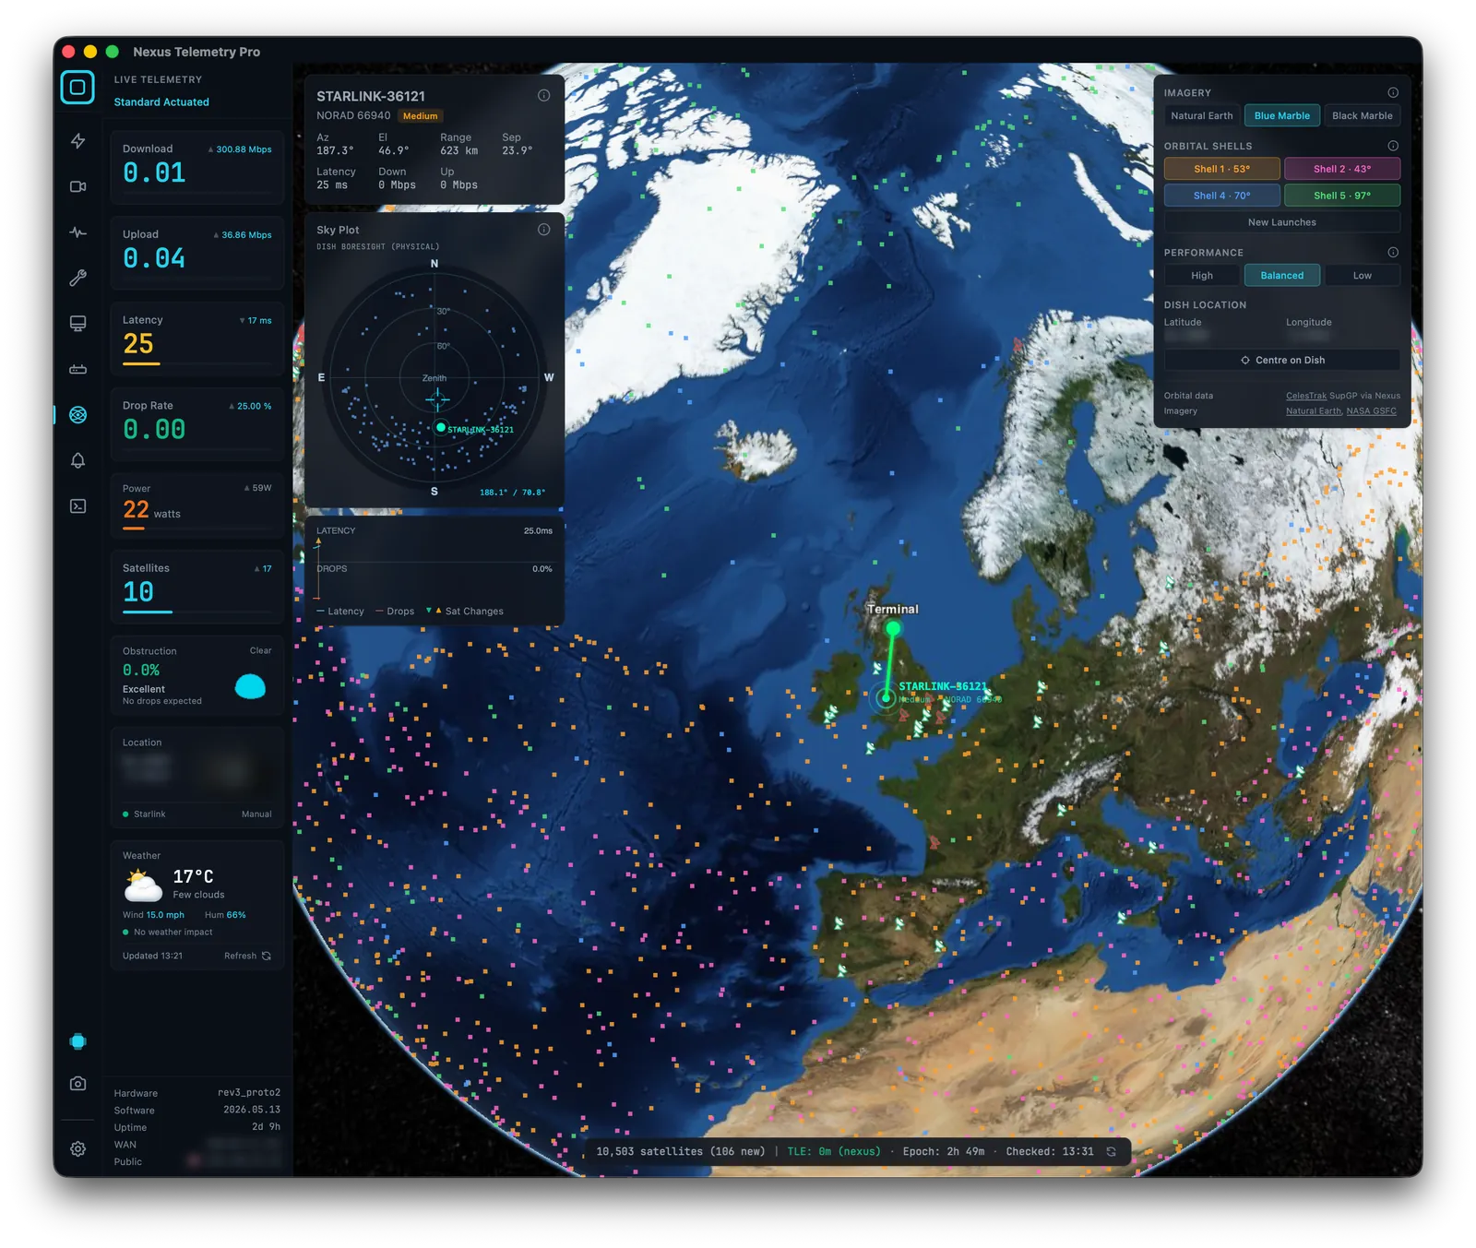This screenshot has height=1248, width=1476.
Task: Click the STARLINK-36121 dot in Sky Plot
Action: coord(441,427)
